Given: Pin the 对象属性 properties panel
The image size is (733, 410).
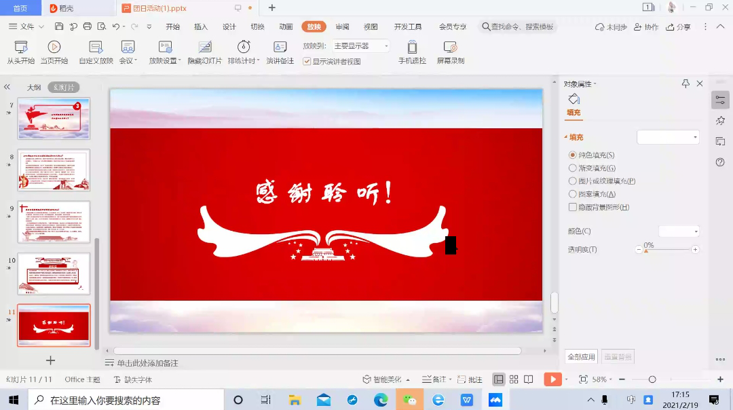Looking at the screenshot, I should click(685, 83).
